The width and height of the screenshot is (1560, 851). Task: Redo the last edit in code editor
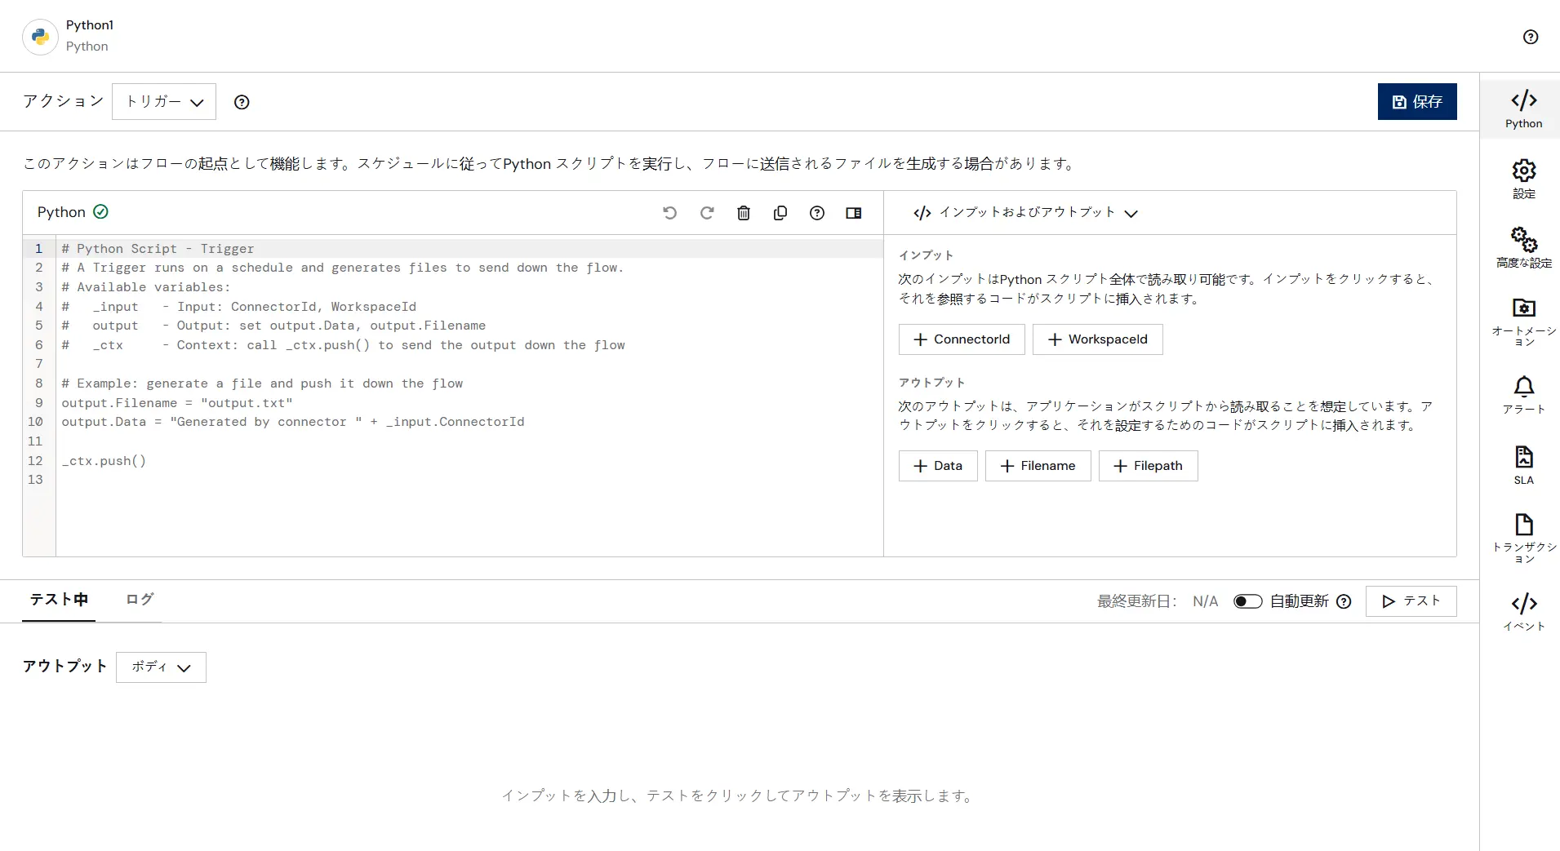coord(707,213)
